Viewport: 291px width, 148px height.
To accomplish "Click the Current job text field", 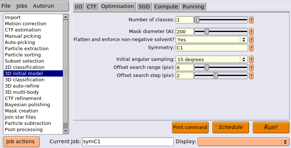I will pos(128,142).
